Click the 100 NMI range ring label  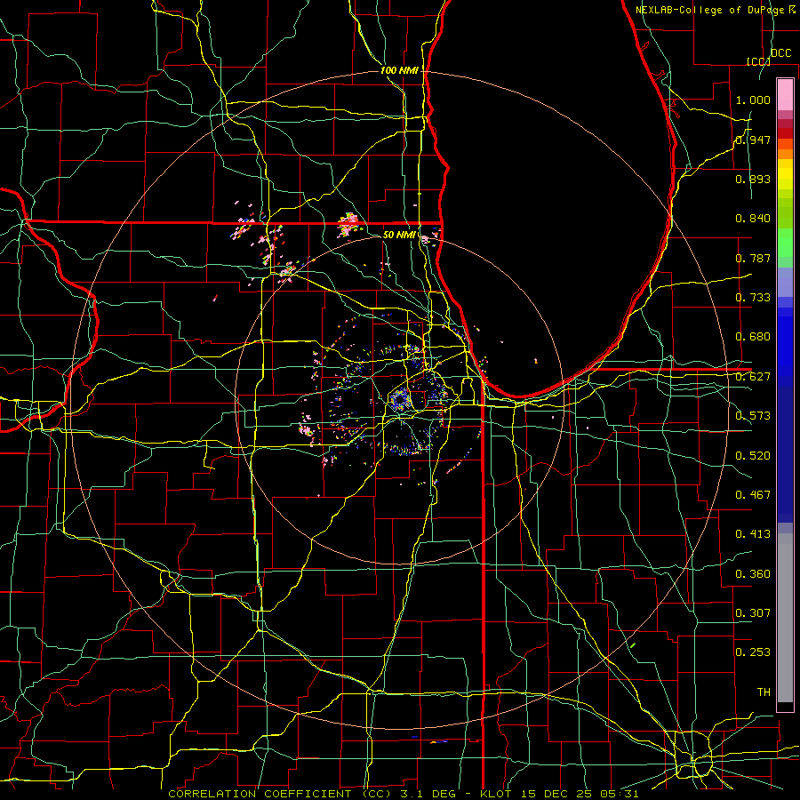pyautogui.click(x=399, y=70)
